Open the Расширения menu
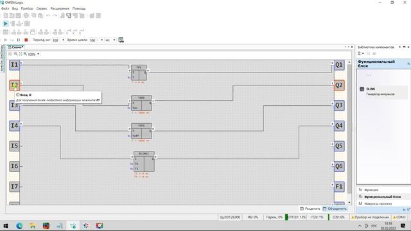Screen dimensions: 411x231 point(60,8)
